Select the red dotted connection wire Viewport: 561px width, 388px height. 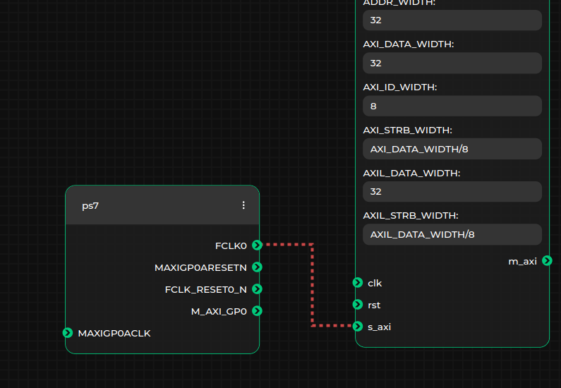[313, 285]
